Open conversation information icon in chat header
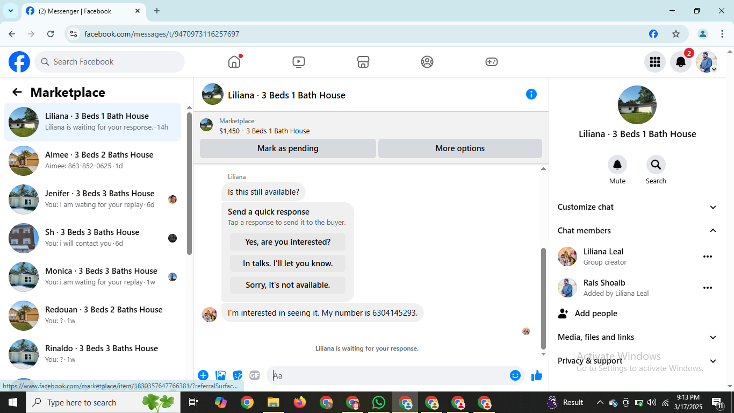This screenshot has width=734, height=413. pyautogui.click(x=531, y=94)
